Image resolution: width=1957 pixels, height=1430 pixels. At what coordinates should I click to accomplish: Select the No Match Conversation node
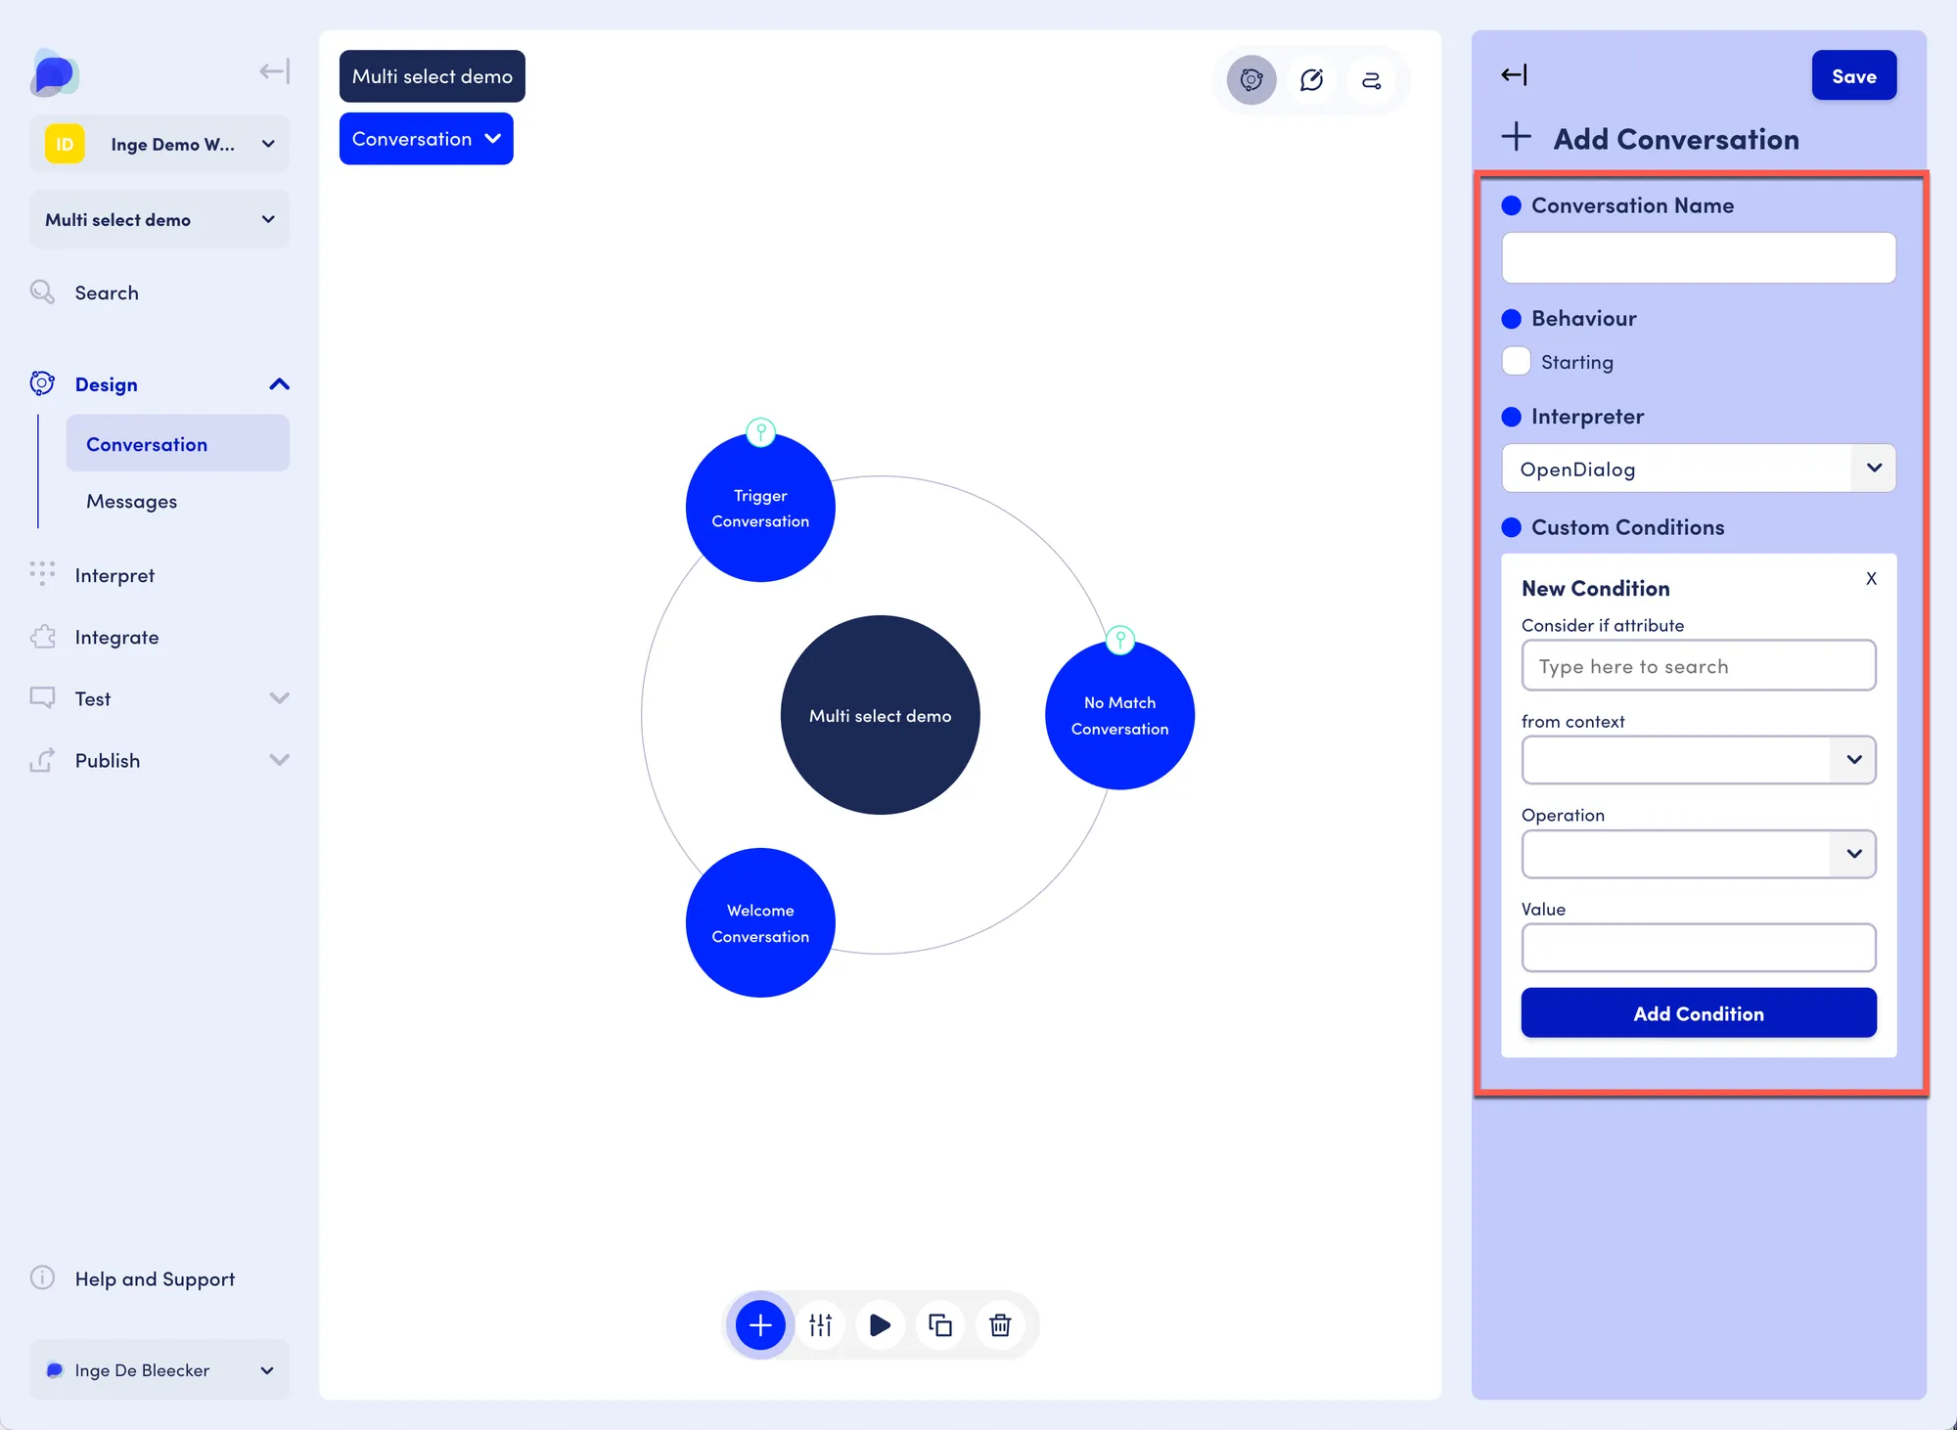1120,715
